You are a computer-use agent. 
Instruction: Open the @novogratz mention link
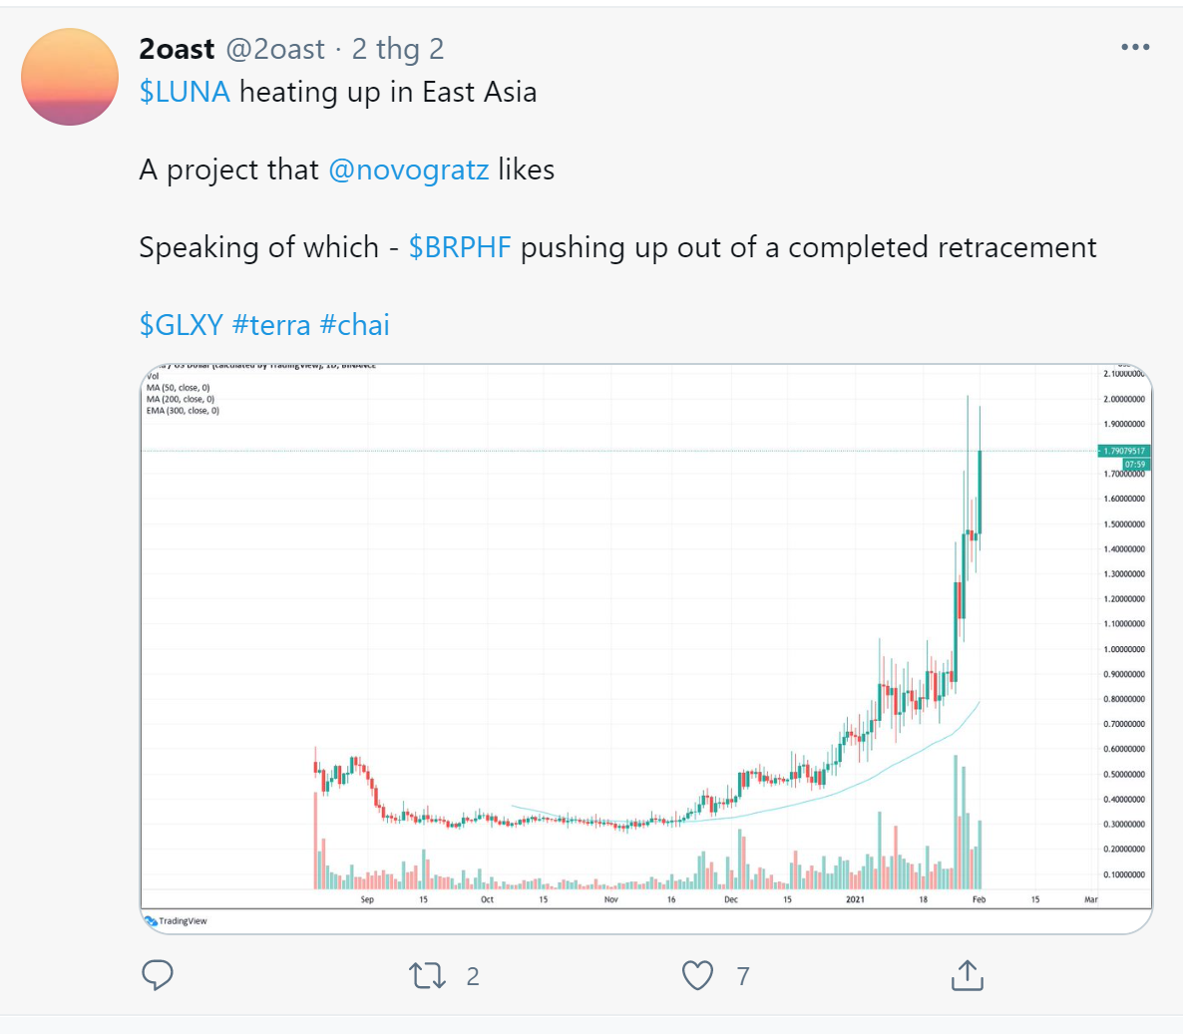409,170
